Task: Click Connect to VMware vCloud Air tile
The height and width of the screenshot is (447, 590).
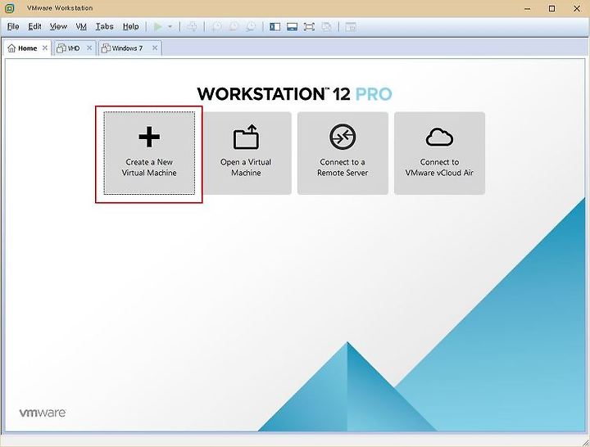Action: [439, 153]
